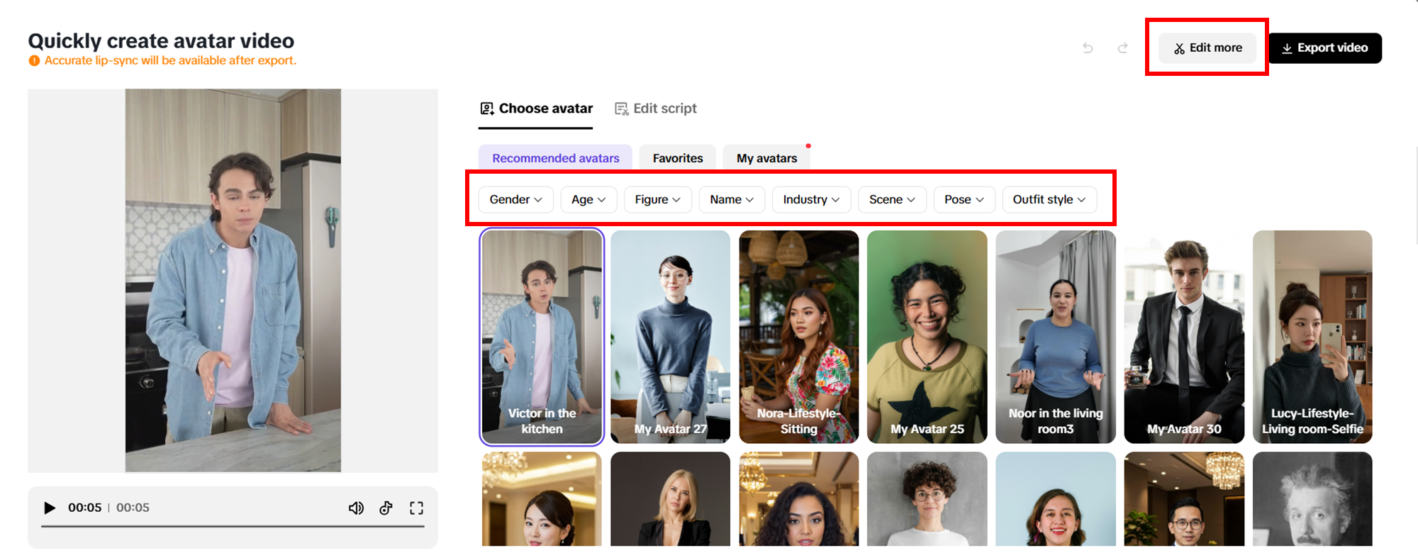This screenshot has height=558, width=1418.
Task: Enter fullscreen video preview
Action: click(x=416, y=508)
